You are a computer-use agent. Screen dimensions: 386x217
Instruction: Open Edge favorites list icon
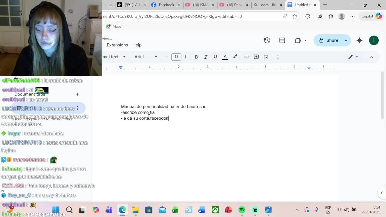click(x=331, y=16)
